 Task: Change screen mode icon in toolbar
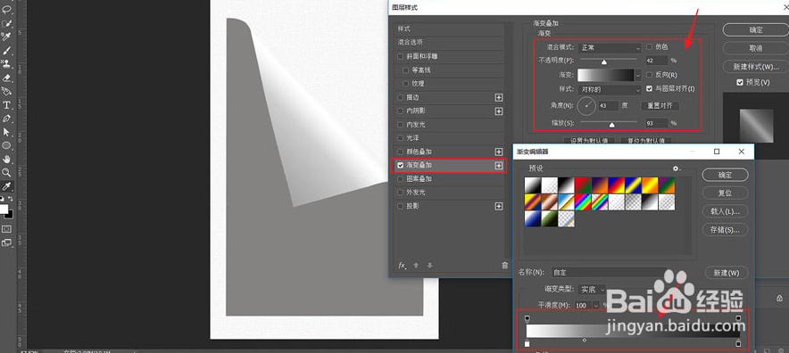click(x=6, y=242)
